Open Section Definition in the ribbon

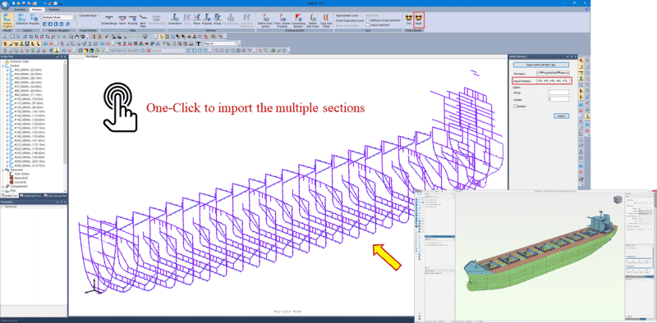22,19
